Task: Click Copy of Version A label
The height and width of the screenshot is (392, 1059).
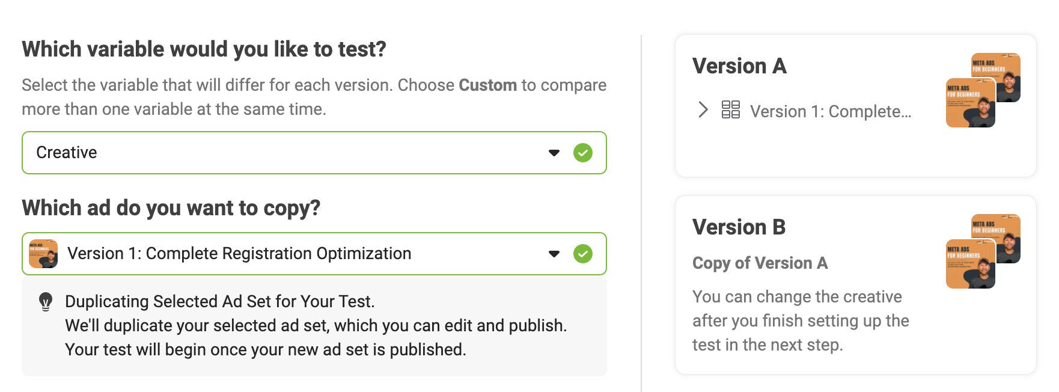Action: pos(760,263)
